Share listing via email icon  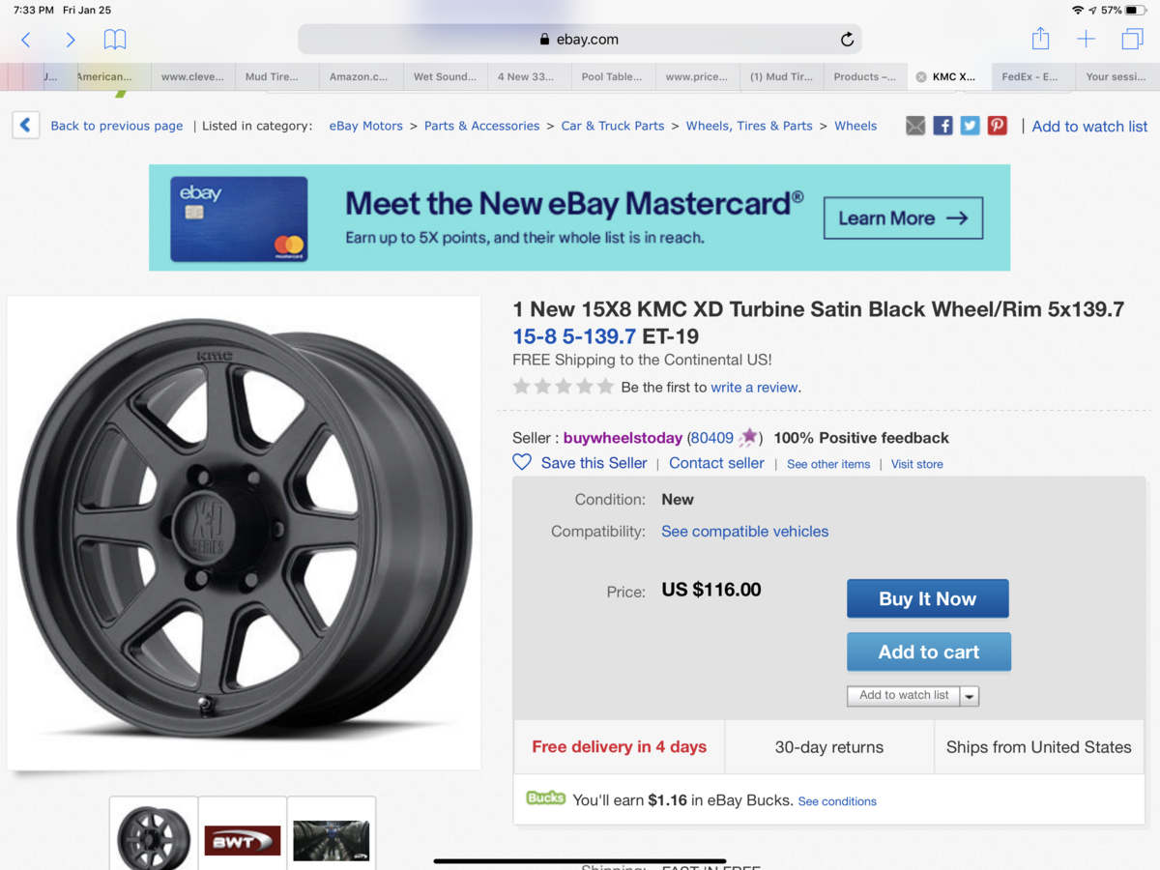(915, 126)
